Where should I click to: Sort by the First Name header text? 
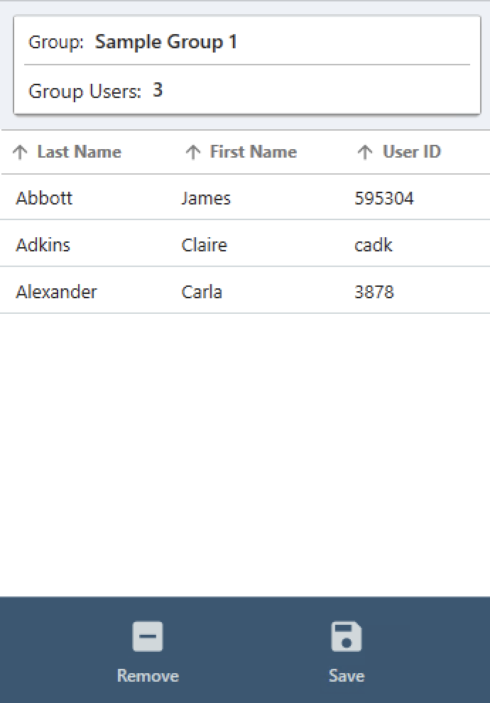click(253, 152)
